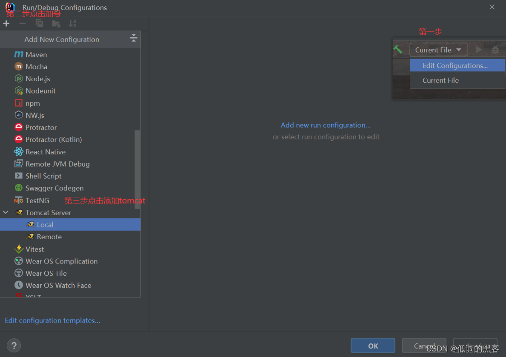Click the Cancel button

(424, 346)
